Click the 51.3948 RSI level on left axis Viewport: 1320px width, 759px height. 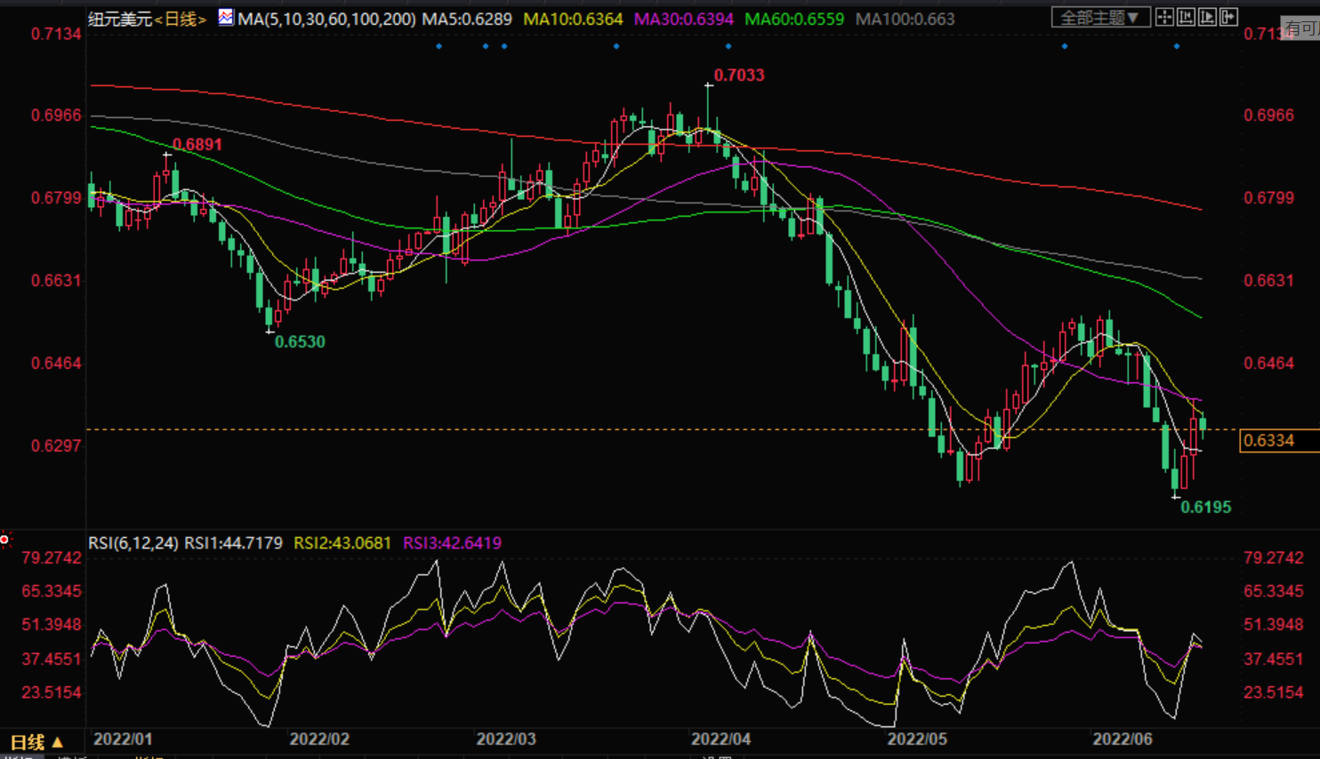click(x=52, y=625)
